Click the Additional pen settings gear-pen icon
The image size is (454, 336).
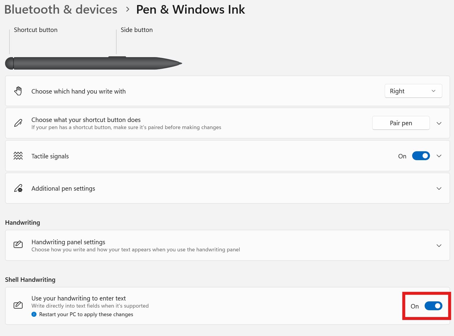pyautogui.click(x=18, y=188)
